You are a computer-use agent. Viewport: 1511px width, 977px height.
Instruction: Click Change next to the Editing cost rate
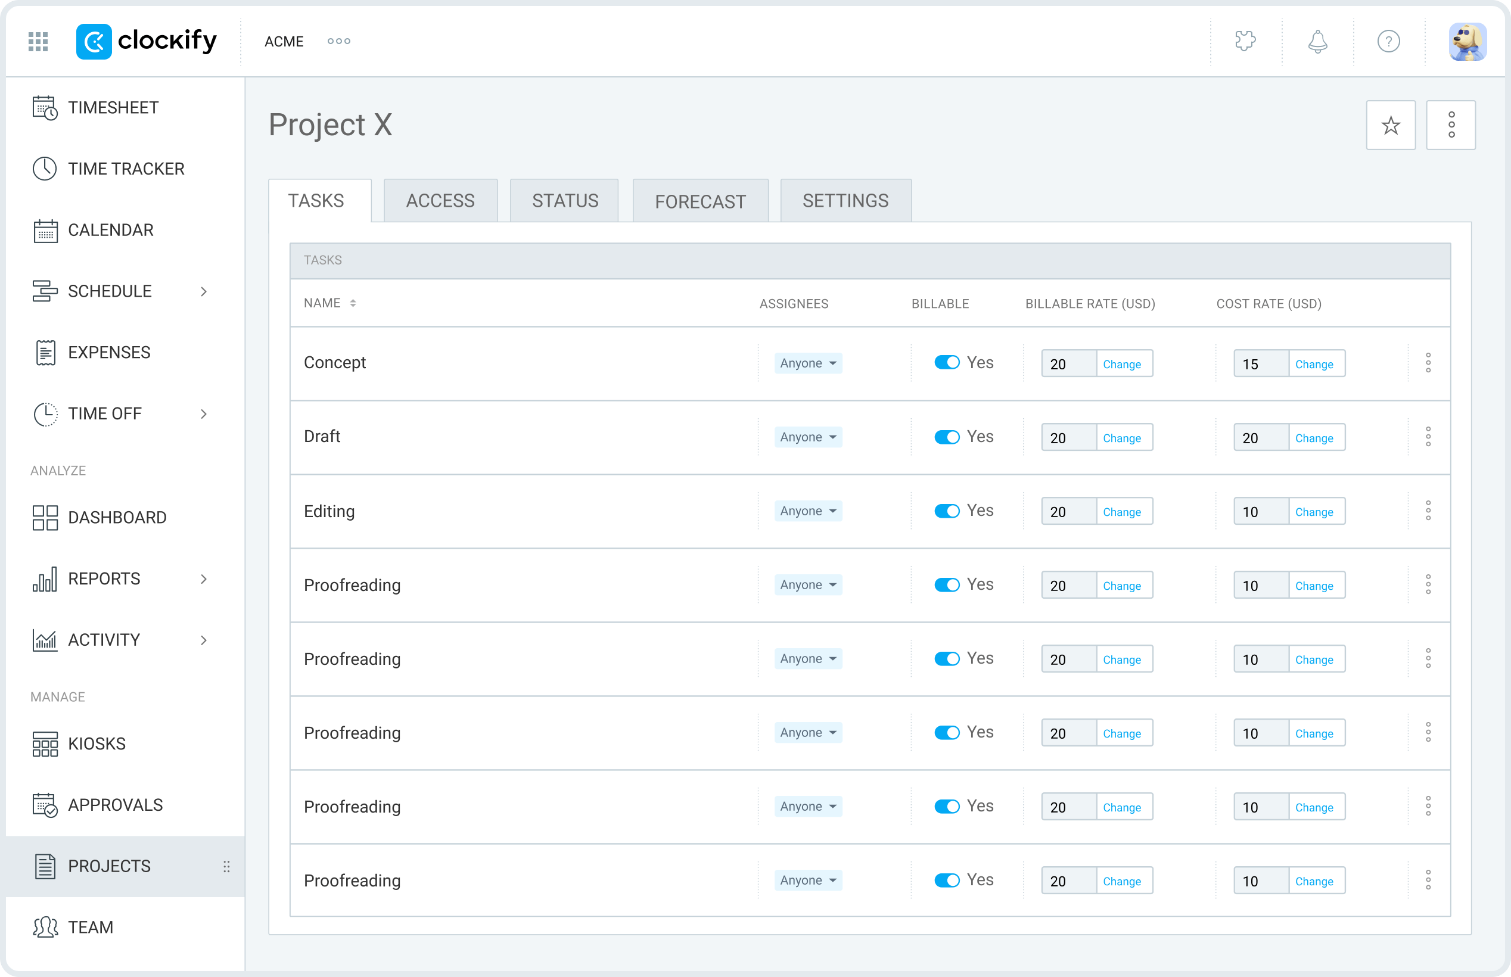1314,512
